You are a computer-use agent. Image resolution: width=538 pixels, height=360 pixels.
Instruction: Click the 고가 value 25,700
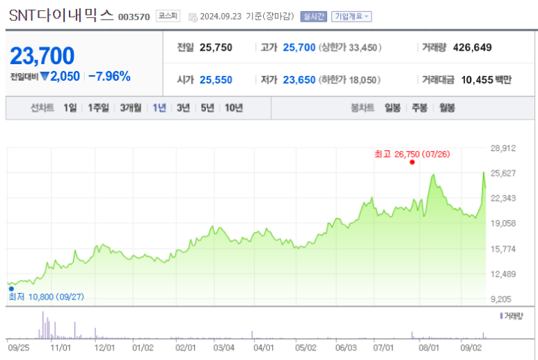coord(299,47)
